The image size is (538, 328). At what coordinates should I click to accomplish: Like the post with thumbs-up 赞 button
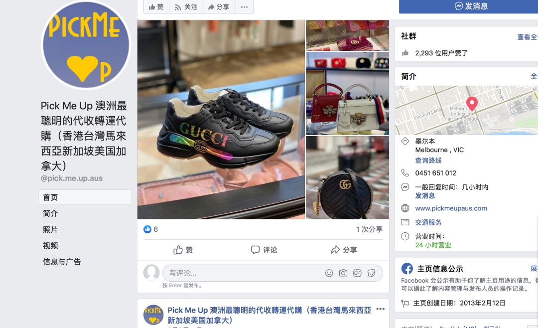(x=183, y=250)
